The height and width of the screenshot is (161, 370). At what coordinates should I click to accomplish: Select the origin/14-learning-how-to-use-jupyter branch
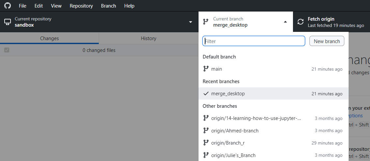[256, 118]
